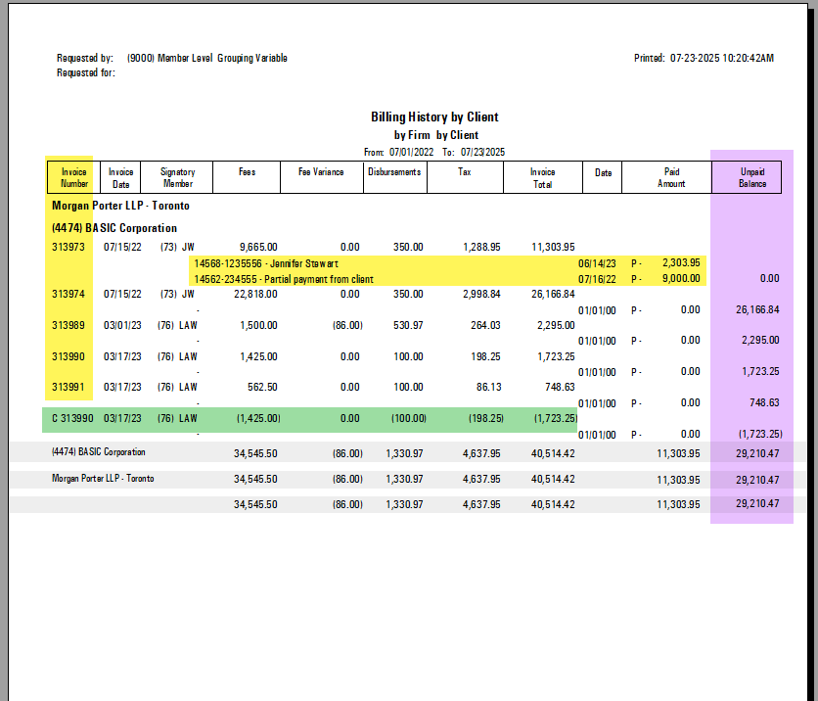Click the disbursements value 530.97
818x701 pixels.
tap(408, 325)
